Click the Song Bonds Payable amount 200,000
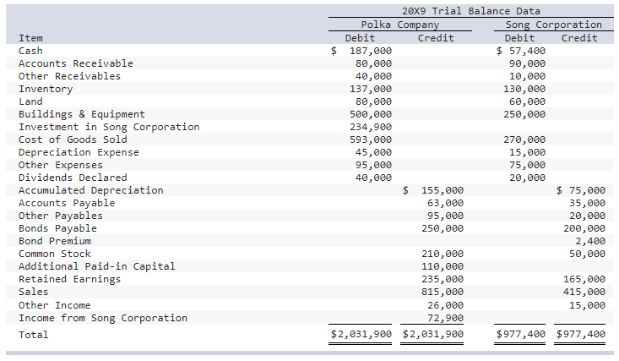Image resolution: width=619 pixels, height=361 pixels. (584, 228)
